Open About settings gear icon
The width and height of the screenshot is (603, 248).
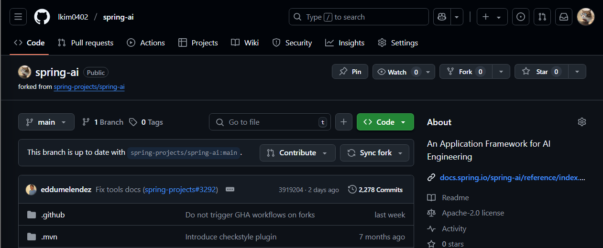tap(581, 122)
